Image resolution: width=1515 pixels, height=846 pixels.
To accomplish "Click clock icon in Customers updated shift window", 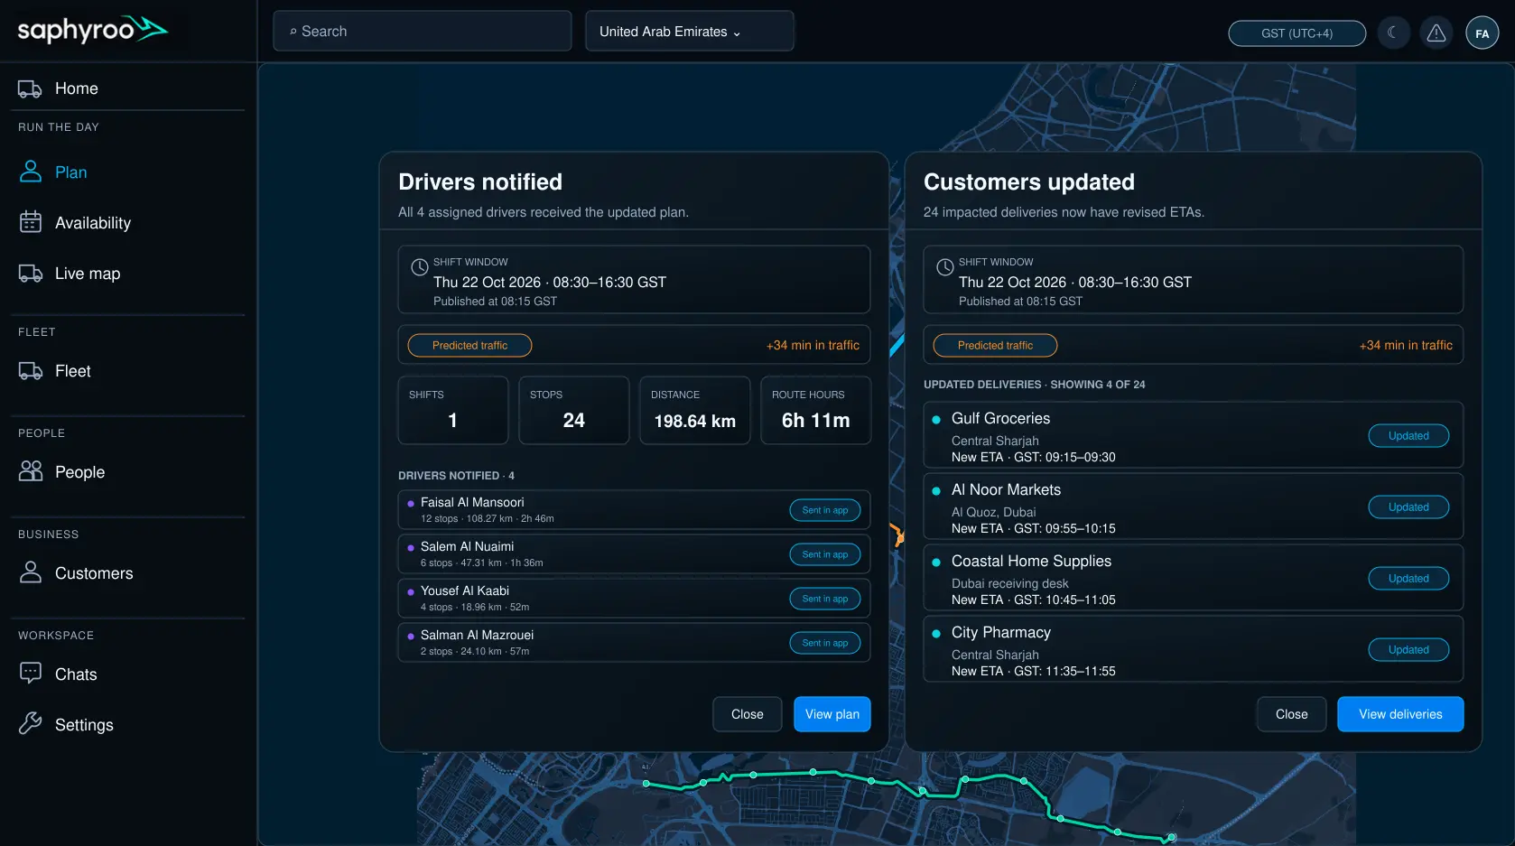I will point(944,267).
